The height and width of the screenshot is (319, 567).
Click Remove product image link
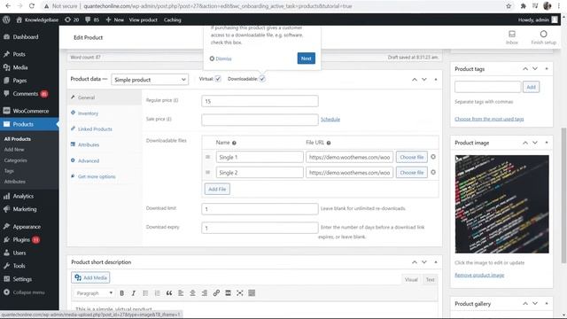pos(479,276)
